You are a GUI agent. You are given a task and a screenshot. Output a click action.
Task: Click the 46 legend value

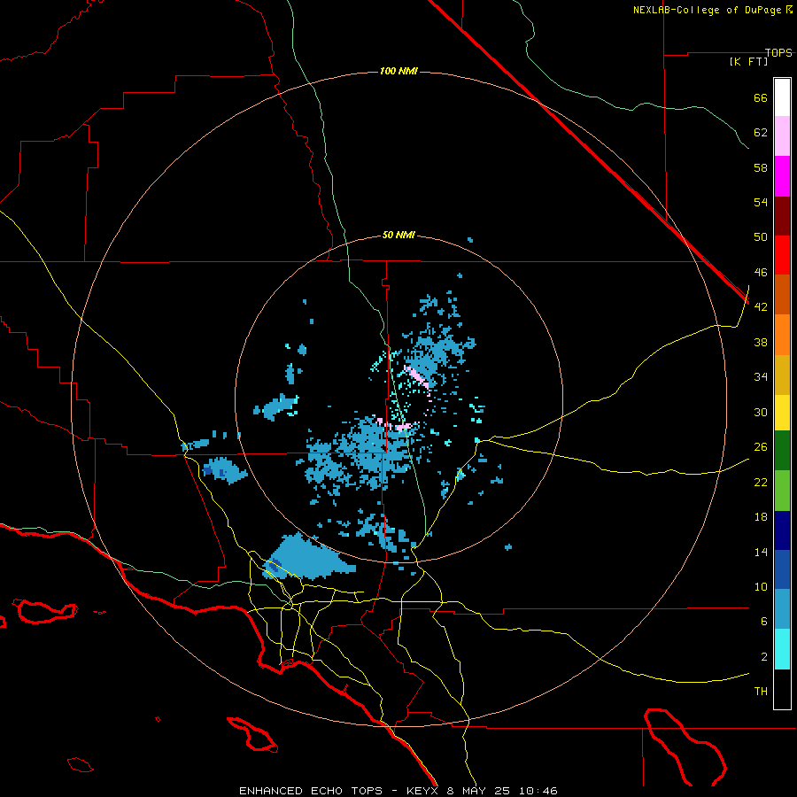pyautogui.click(x=761, y=273)
